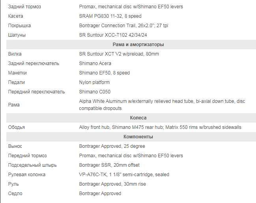Viewport: 256px width, 203px height.
Task: Click the 'Bontrager SSR, 20mm offset' value
Action: [109, 165]
